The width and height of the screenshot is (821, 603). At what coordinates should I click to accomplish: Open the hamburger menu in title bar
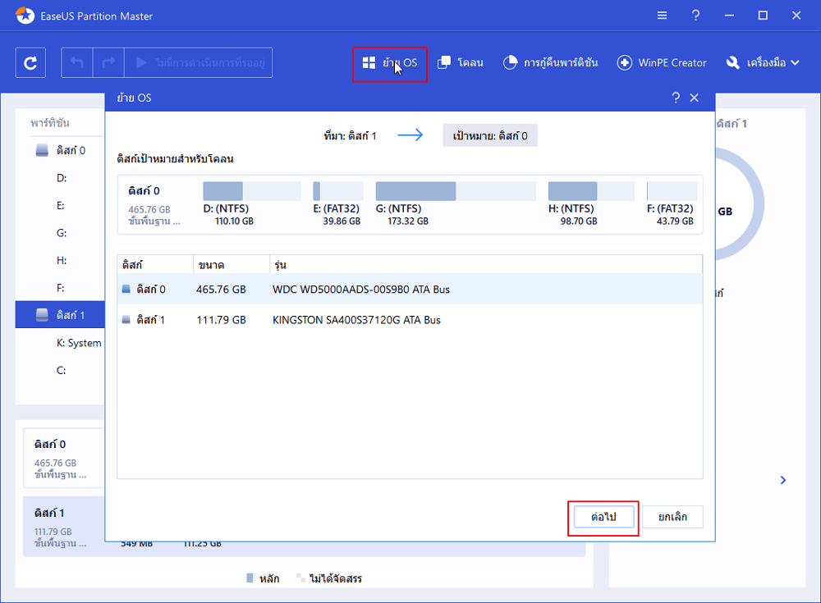(662, 16)
